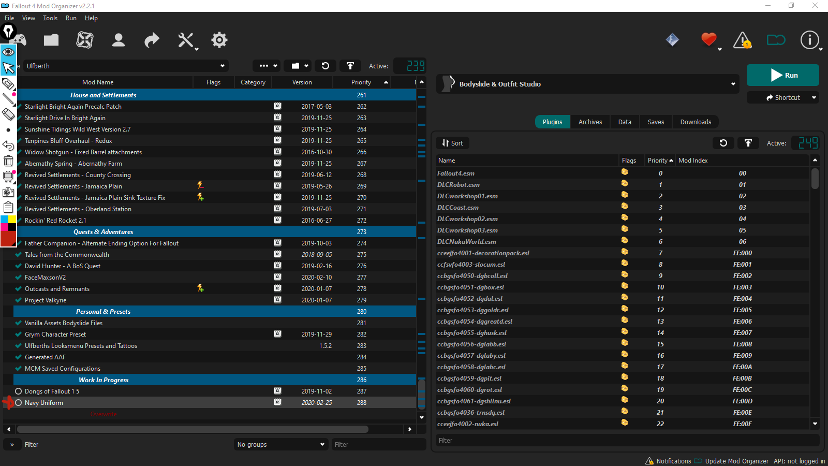
Task: Click the camera screenshot tool
Action: (x=8, y=192)
